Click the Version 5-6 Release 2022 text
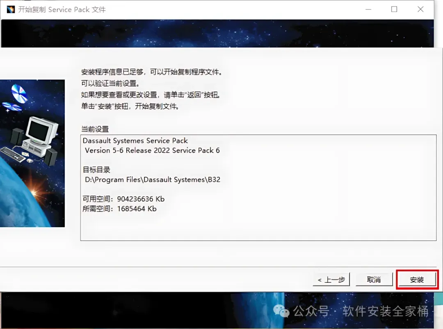 click(152, 151)
